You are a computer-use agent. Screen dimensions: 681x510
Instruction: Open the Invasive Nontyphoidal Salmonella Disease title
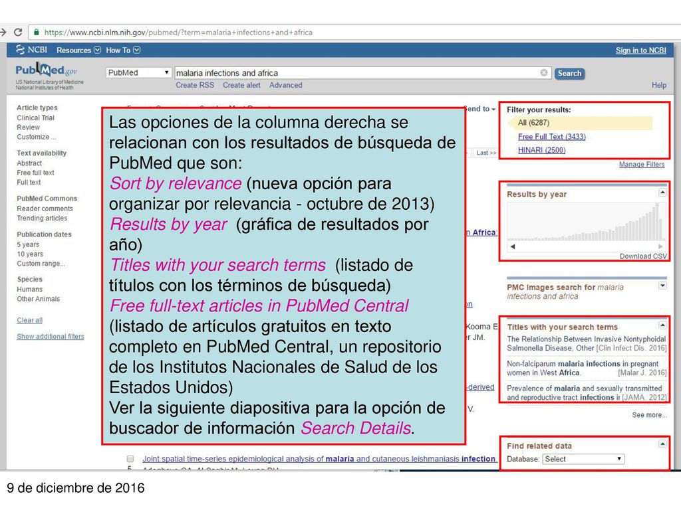click(x=587, y=343)
